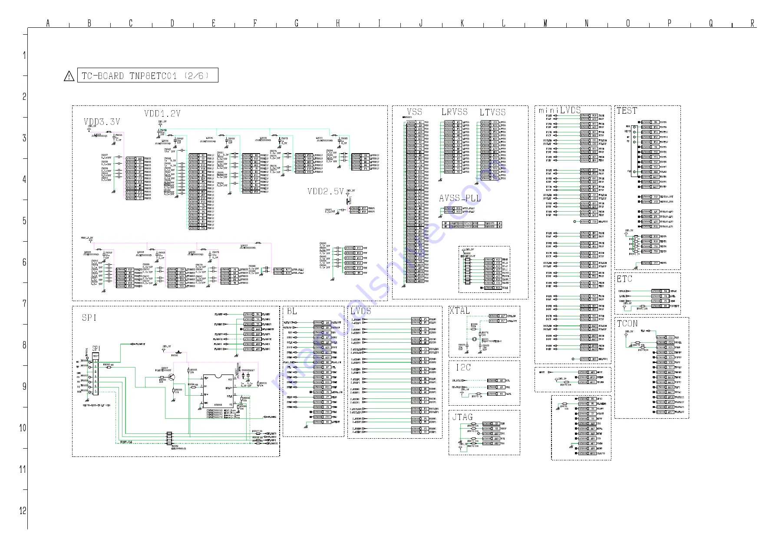Click row number '4' in the left ruler
776x548 pixels.
tap(24, 179)
